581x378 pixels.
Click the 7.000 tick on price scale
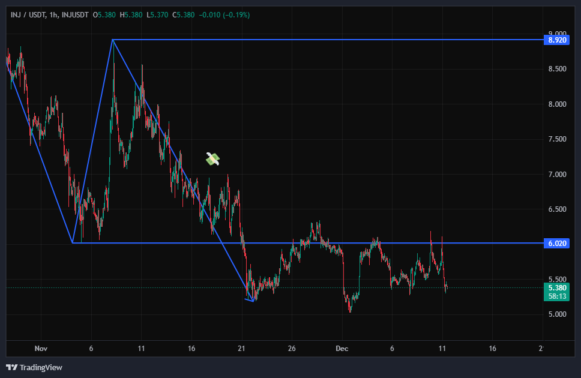click(x=557, y=175)
